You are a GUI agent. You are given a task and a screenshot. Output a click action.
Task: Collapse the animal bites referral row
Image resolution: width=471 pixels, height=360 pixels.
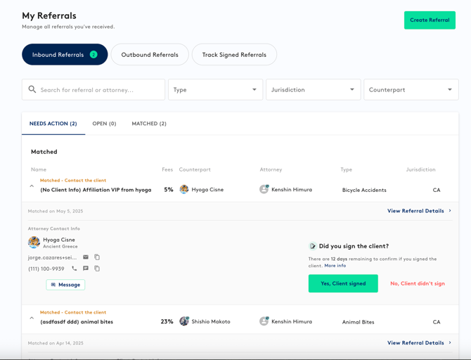click(x=32, y=319)
